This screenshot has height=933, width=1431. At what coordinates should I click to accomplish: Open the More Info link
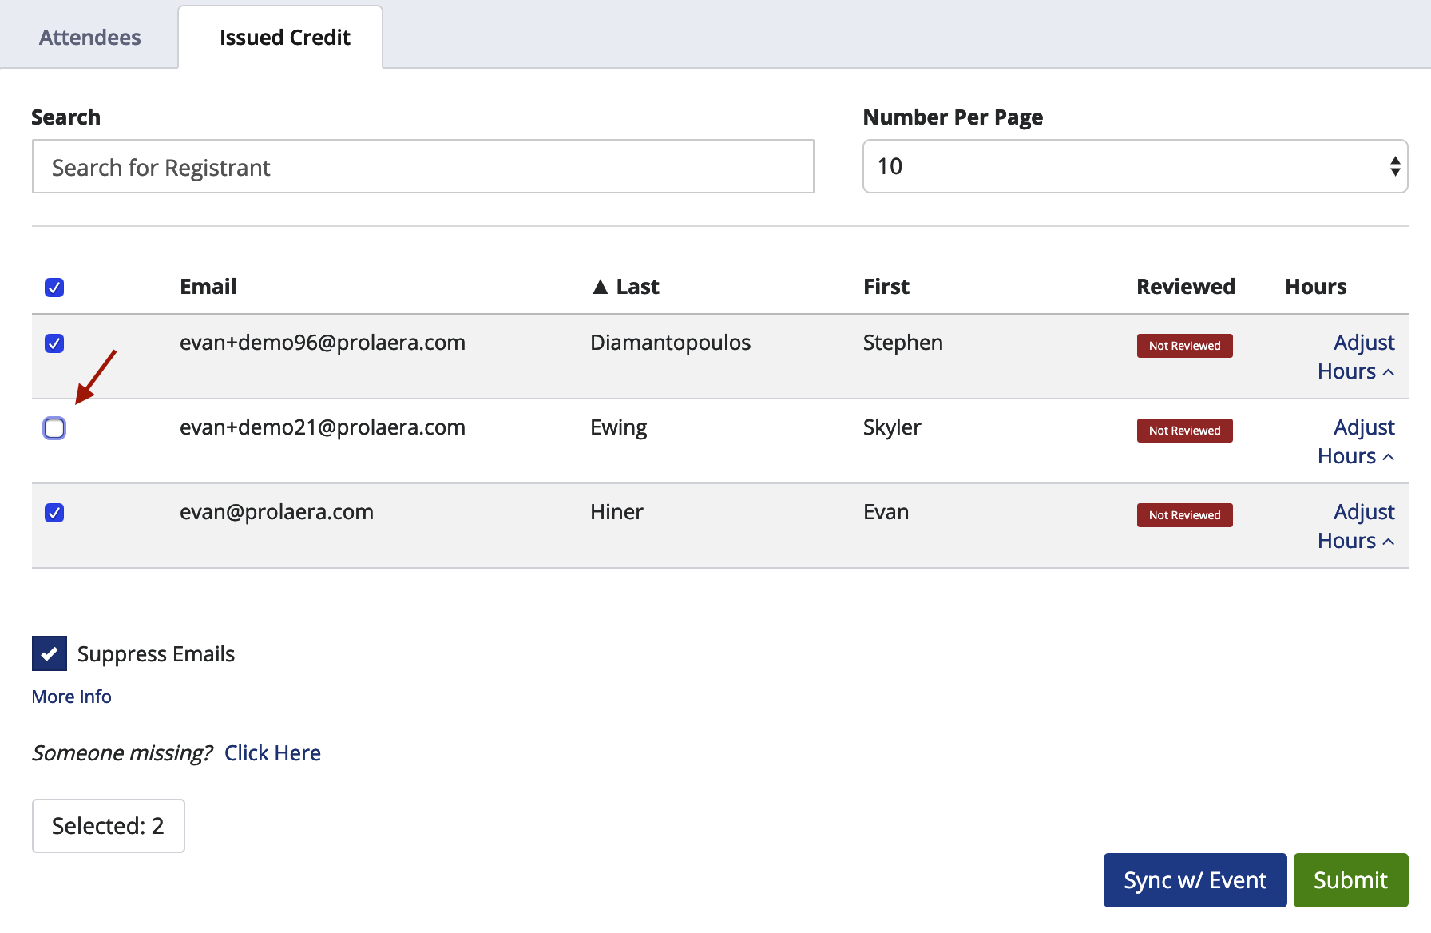(71, 696)
